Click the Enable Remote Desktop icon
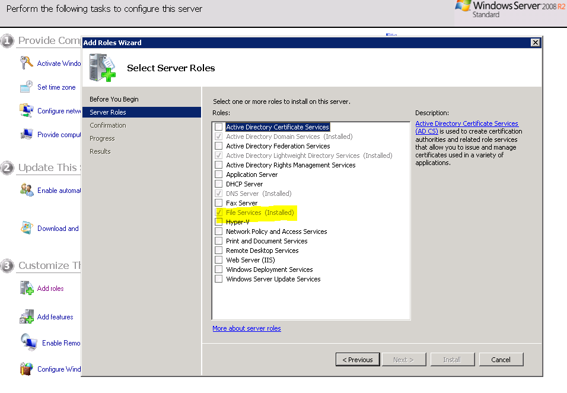The image size is (567, 393). 28,343
